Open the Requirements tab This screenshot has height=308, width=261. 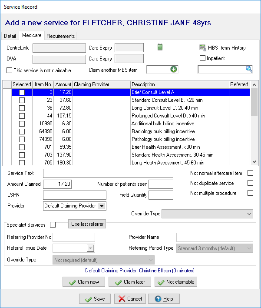[61, 36]
